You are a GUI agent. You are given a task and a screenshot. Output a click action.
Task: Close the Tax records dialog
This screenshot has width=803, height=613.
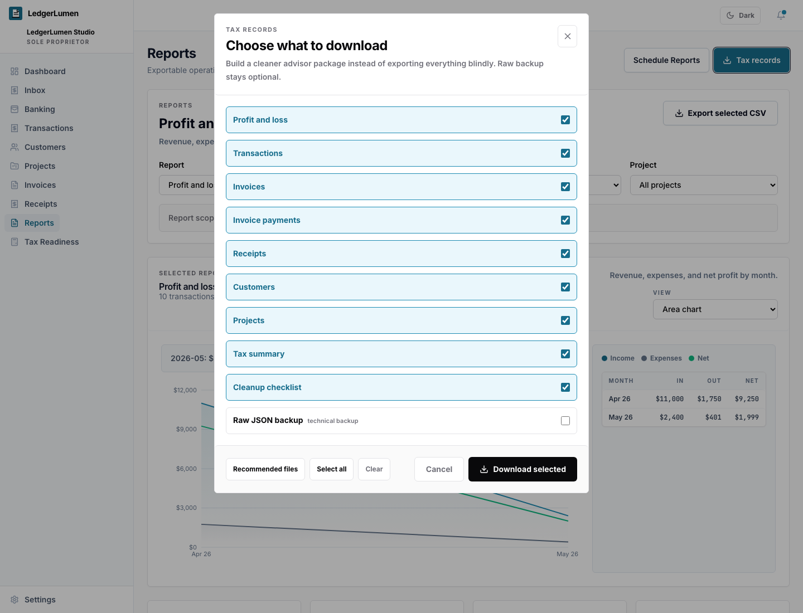(567, 36)
